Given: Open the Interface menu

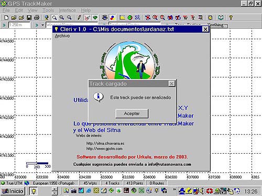Looking at the screenshot, I should pyautogui.click(x=67, y=10).
